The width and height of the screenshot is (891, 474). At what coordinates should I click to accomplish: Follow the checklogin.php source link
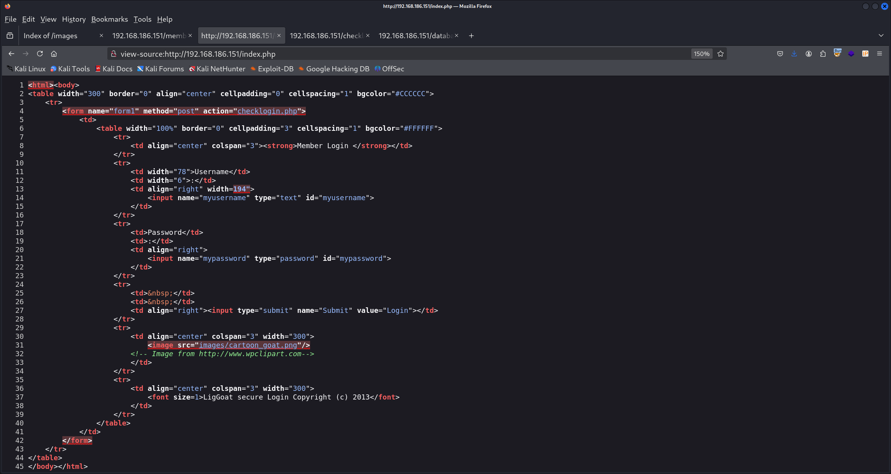pos(267,111)
